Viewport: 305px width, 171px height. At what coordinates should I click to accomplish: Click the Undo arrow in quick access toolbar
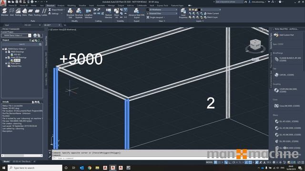pos(36,2)
